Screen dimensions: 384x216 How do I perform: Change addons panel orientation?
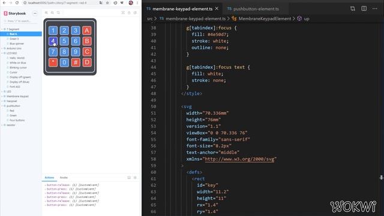coord(129,178)
